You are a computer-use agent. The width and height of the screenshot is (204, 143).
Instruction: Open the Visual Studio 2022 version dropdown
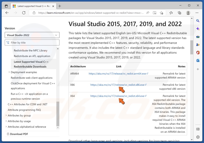coord(32,35)
